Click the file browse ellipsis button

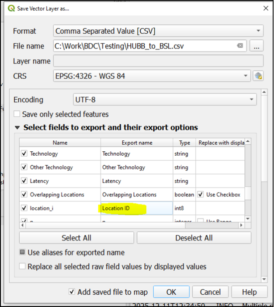point(257,46)
